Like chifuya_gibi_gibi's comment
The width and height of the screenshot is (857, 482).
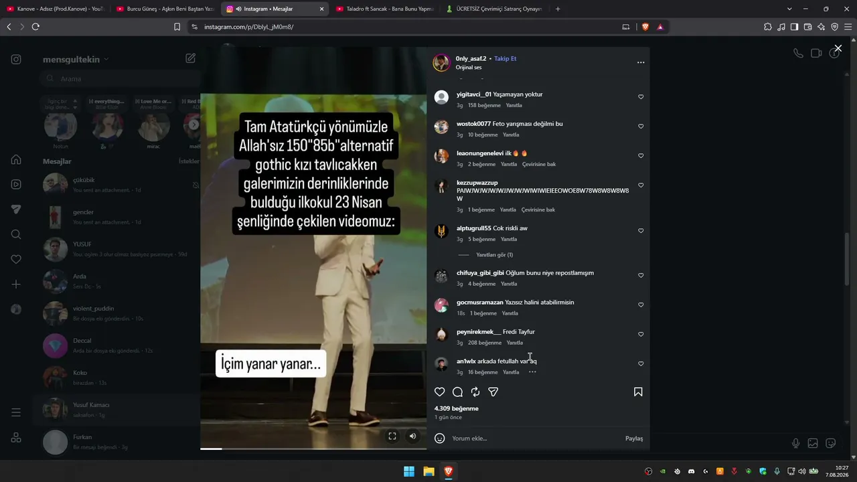tap(641, 275)
